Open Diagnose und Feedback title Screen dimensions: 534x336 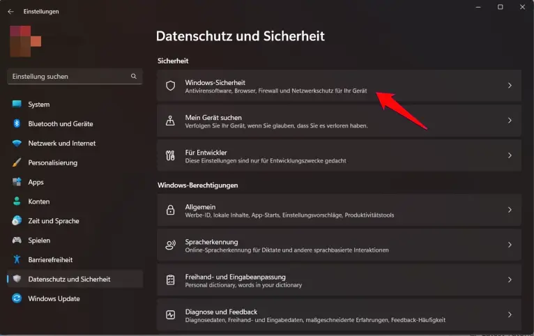221,312
